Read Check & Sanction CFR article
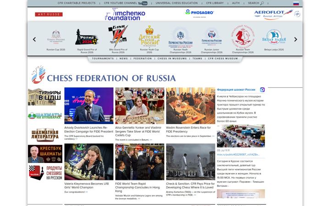This screenshot has width=330, height=206. [190, 185]
